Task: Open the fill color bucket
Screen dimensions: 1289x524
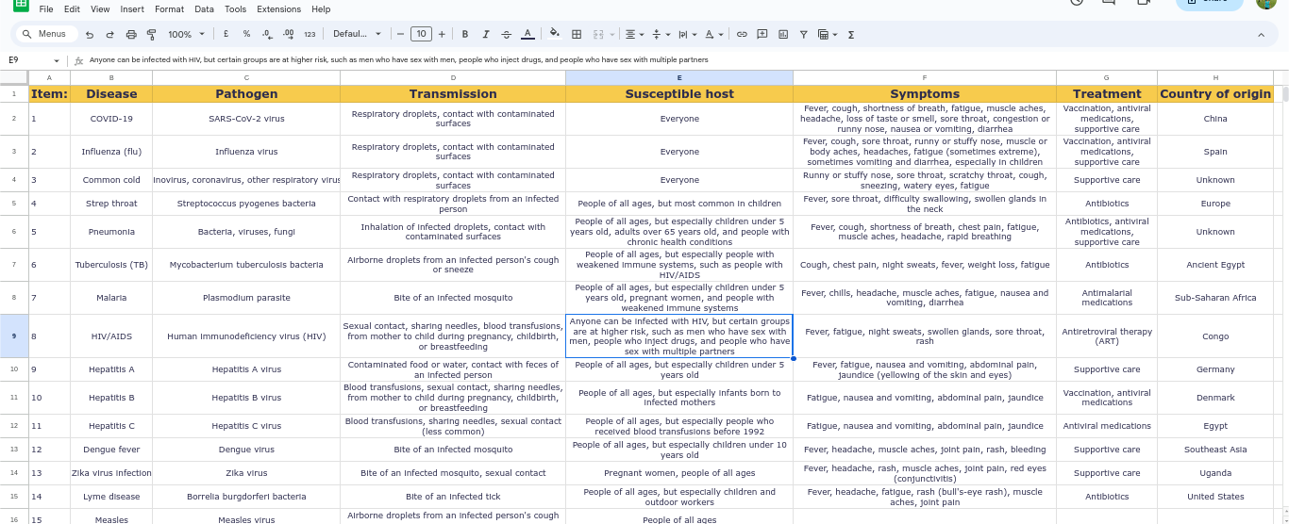Action: click(555, 34)
